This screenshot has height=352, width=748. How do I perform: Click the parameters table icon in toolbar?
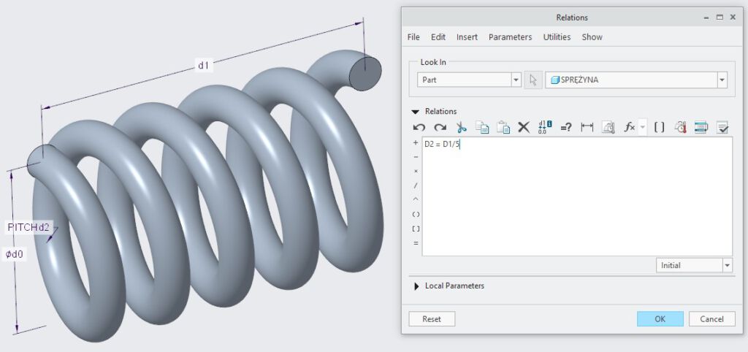point(701,127)
